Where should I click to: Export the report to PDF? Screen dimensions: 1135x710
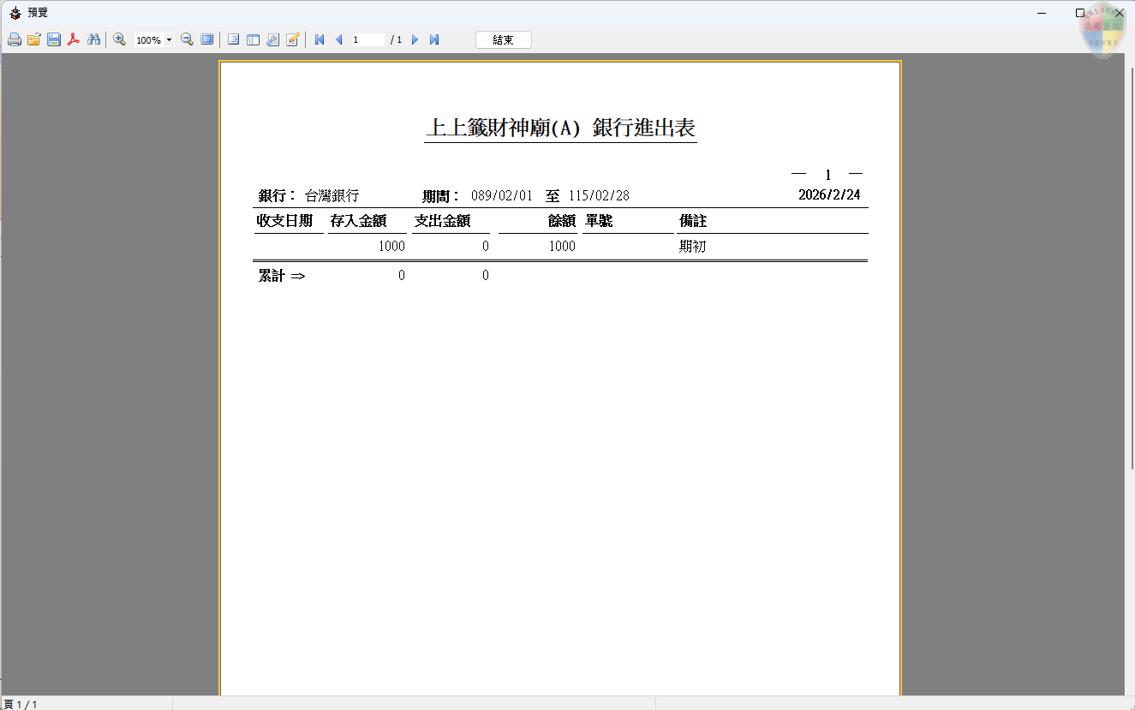coord(74,39)
